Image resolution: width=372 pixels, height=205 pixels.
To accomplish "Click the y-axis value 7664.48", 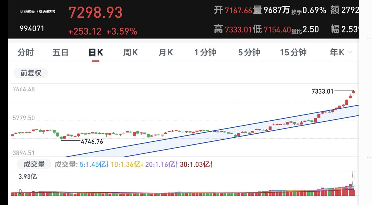I will pos(24,89).
